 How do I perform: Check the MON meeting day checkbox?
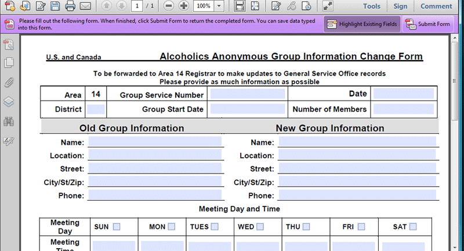(171, 227)
